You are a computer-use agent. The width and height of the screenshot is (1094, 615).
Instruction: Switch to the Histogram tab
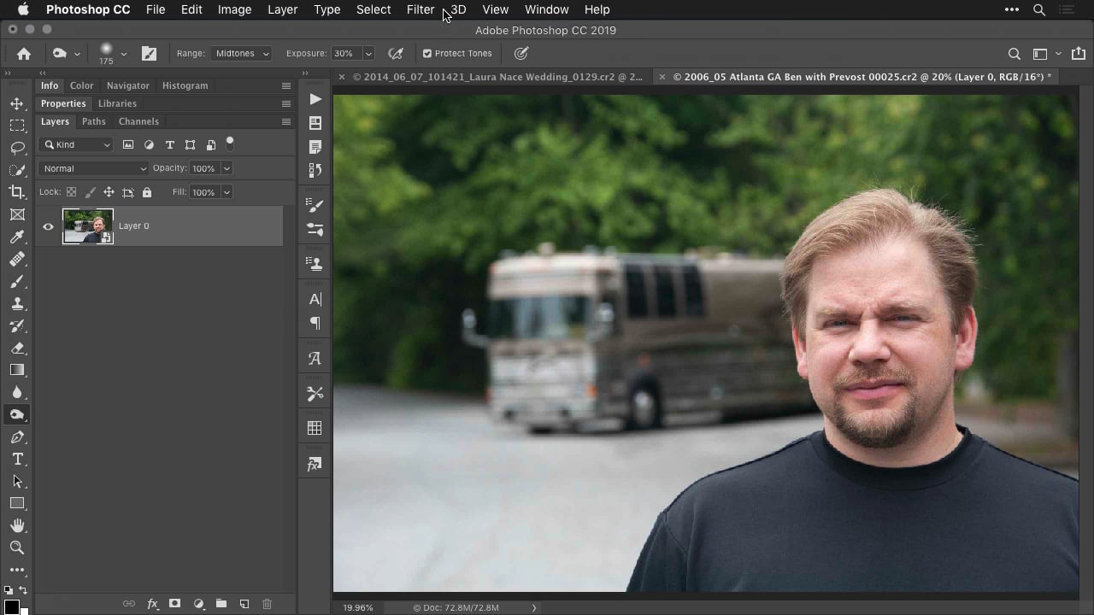click(185, 85)
